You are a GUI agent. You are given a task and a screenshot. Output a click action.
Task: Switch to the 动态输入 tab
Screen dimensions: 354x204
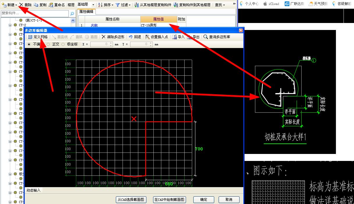[x=33, y=190]
